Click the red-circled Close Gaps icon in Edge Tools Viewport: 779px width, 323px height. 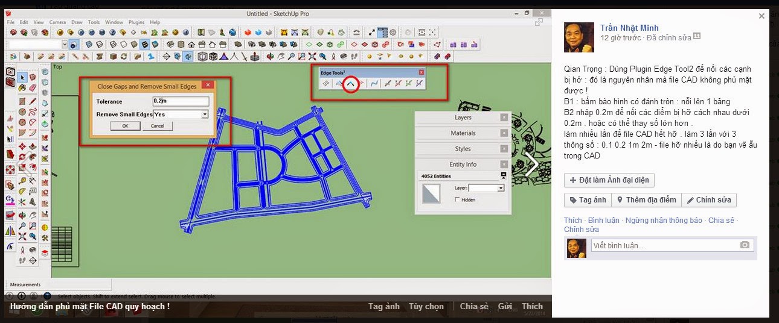350,84
